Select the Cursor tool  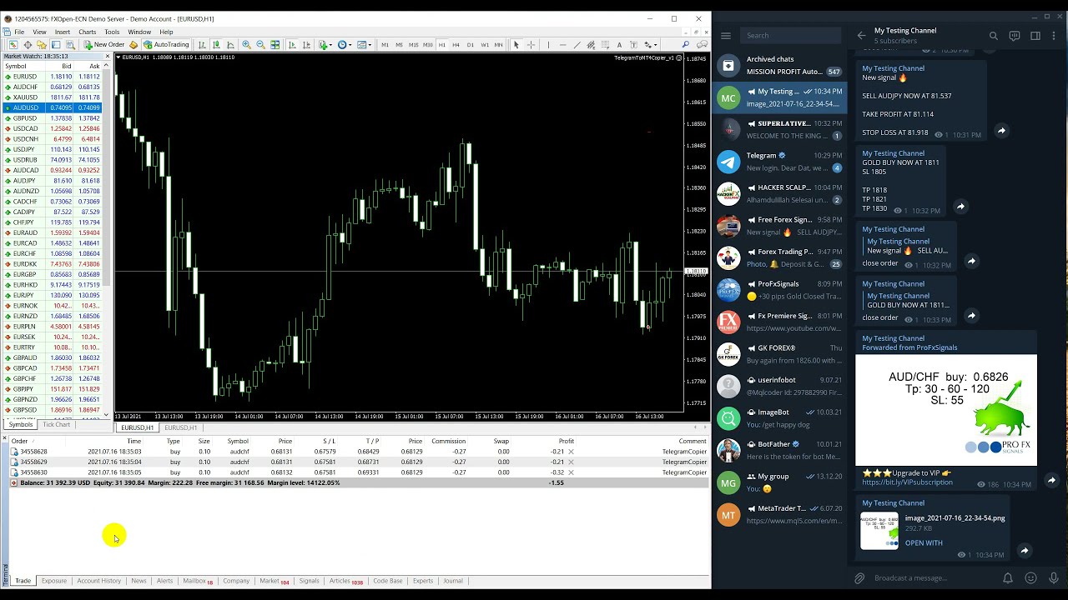coord(516,45)
